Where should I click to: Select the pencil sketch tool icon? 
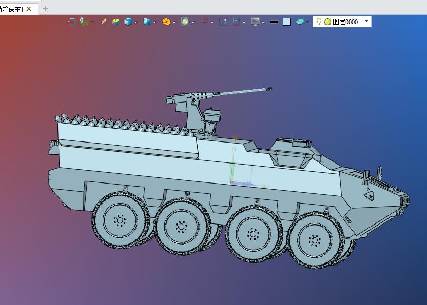[x=104, y=22]
